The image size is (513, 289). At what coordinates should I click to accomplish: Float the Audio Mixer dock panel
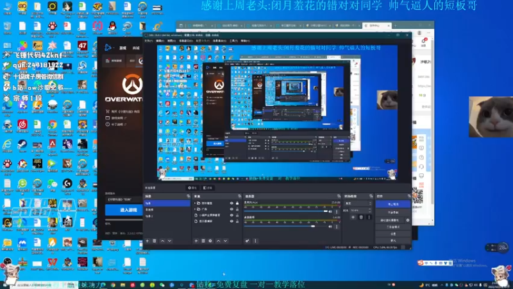(x=339, y=197)
